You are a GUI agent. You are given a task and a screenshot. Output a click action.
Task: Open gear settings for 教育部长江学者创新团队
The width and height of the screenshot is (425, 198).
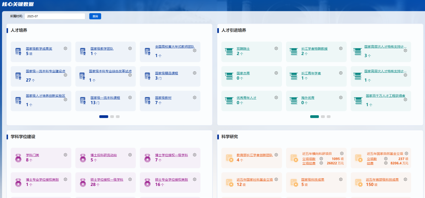click(x=276, y=155)
